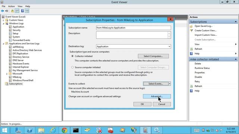
Task: Select Key Management Service log
Action: point(25,70)
